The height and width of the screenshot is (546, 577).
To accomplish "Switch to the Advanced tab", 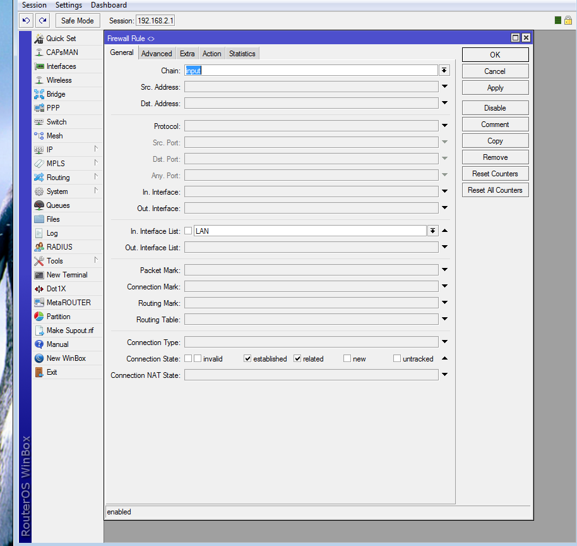I will pyautogui.click(x=157, y=54).
